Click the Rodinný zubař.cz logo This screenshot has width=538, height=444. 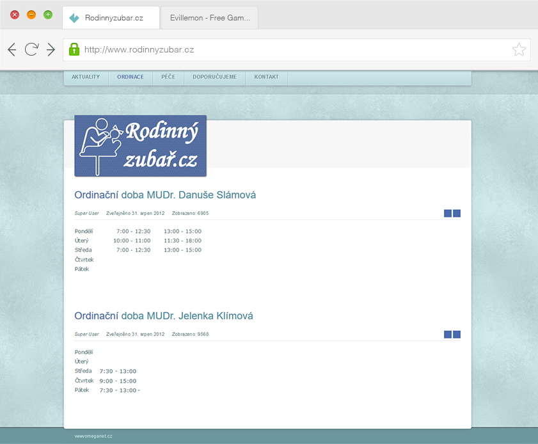click(x=140, y=146)
